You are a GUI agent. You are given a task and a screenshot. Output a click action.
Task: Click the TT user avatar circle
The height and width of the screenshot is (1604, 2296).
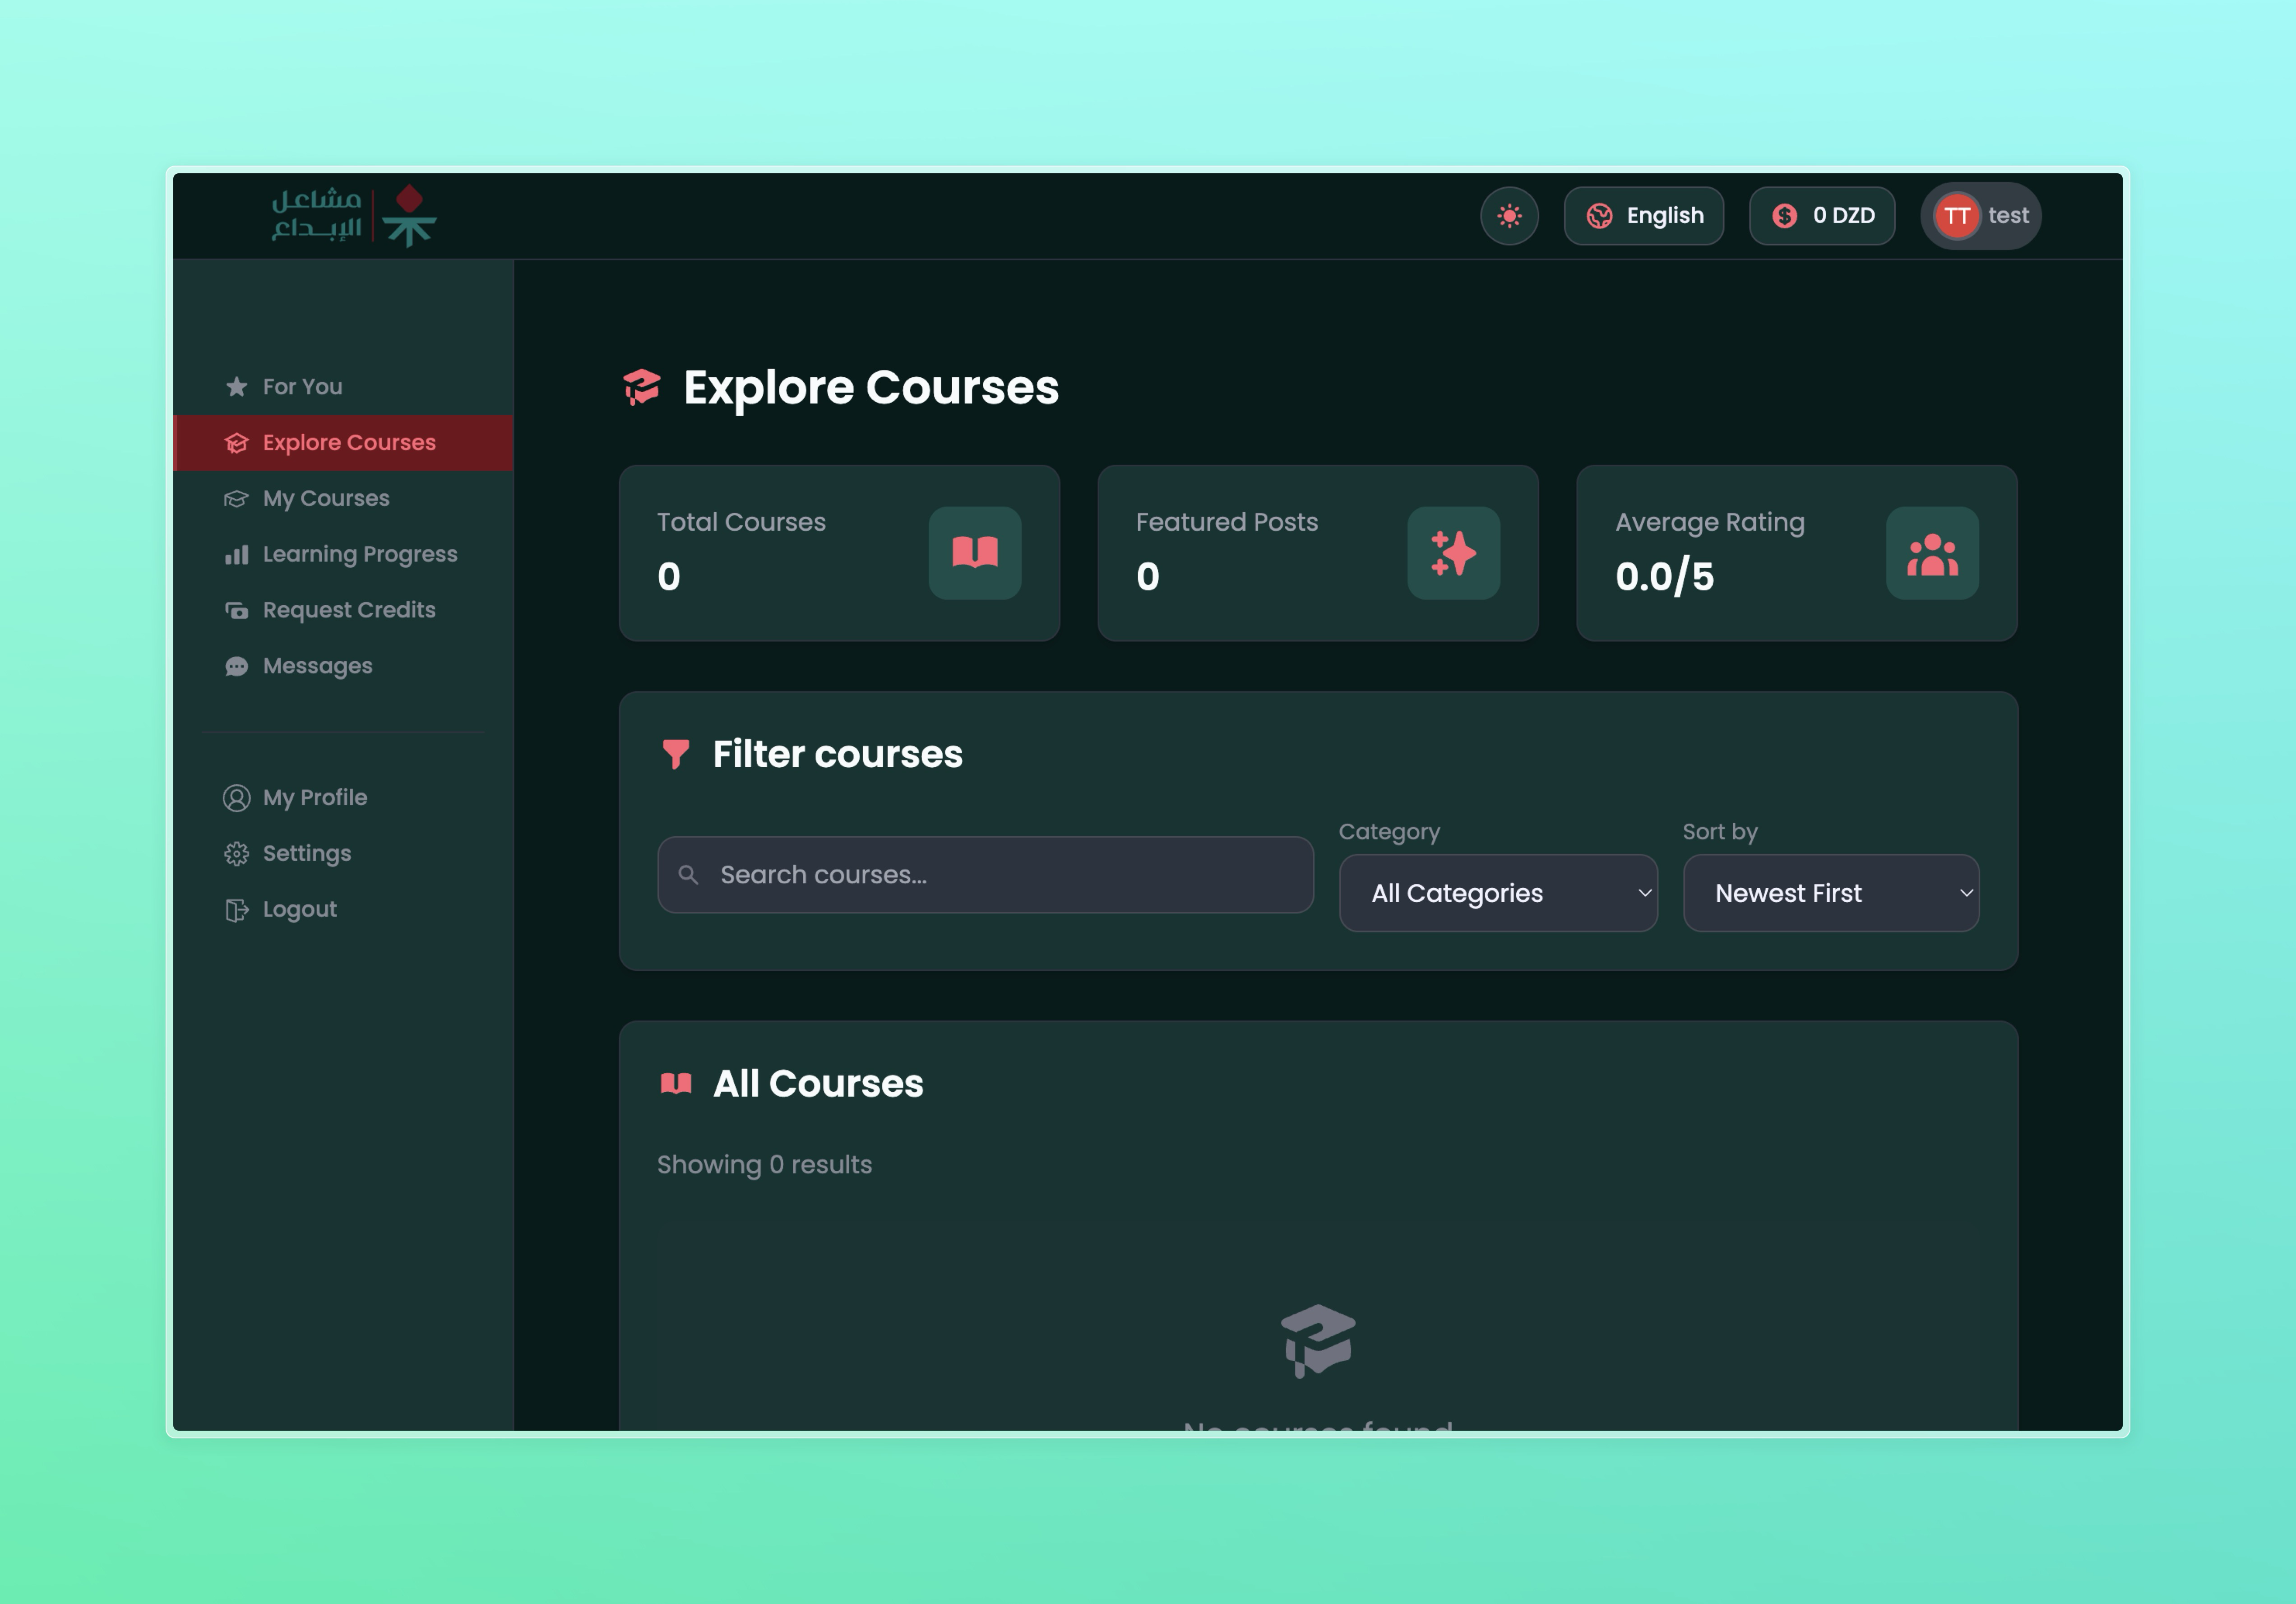coord(1956,216)
